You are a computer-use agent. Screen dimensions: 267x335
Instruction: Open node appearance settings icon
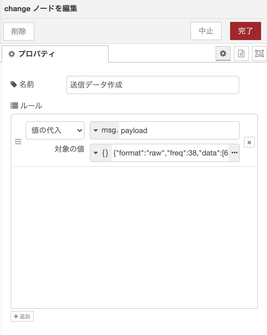point(260,53)
